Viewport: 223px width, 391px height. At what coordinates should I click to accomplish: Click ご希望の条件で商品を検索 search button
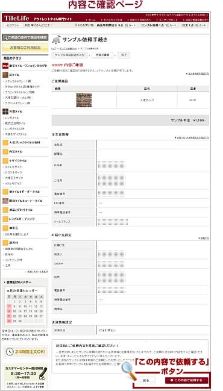pos(25,37)
